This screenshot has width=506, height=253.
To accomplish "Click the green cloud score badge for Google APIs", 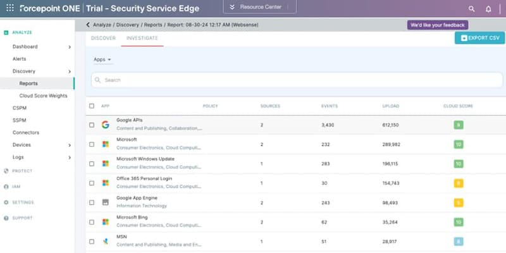I will pyautogui.click(x=458, y=125).
